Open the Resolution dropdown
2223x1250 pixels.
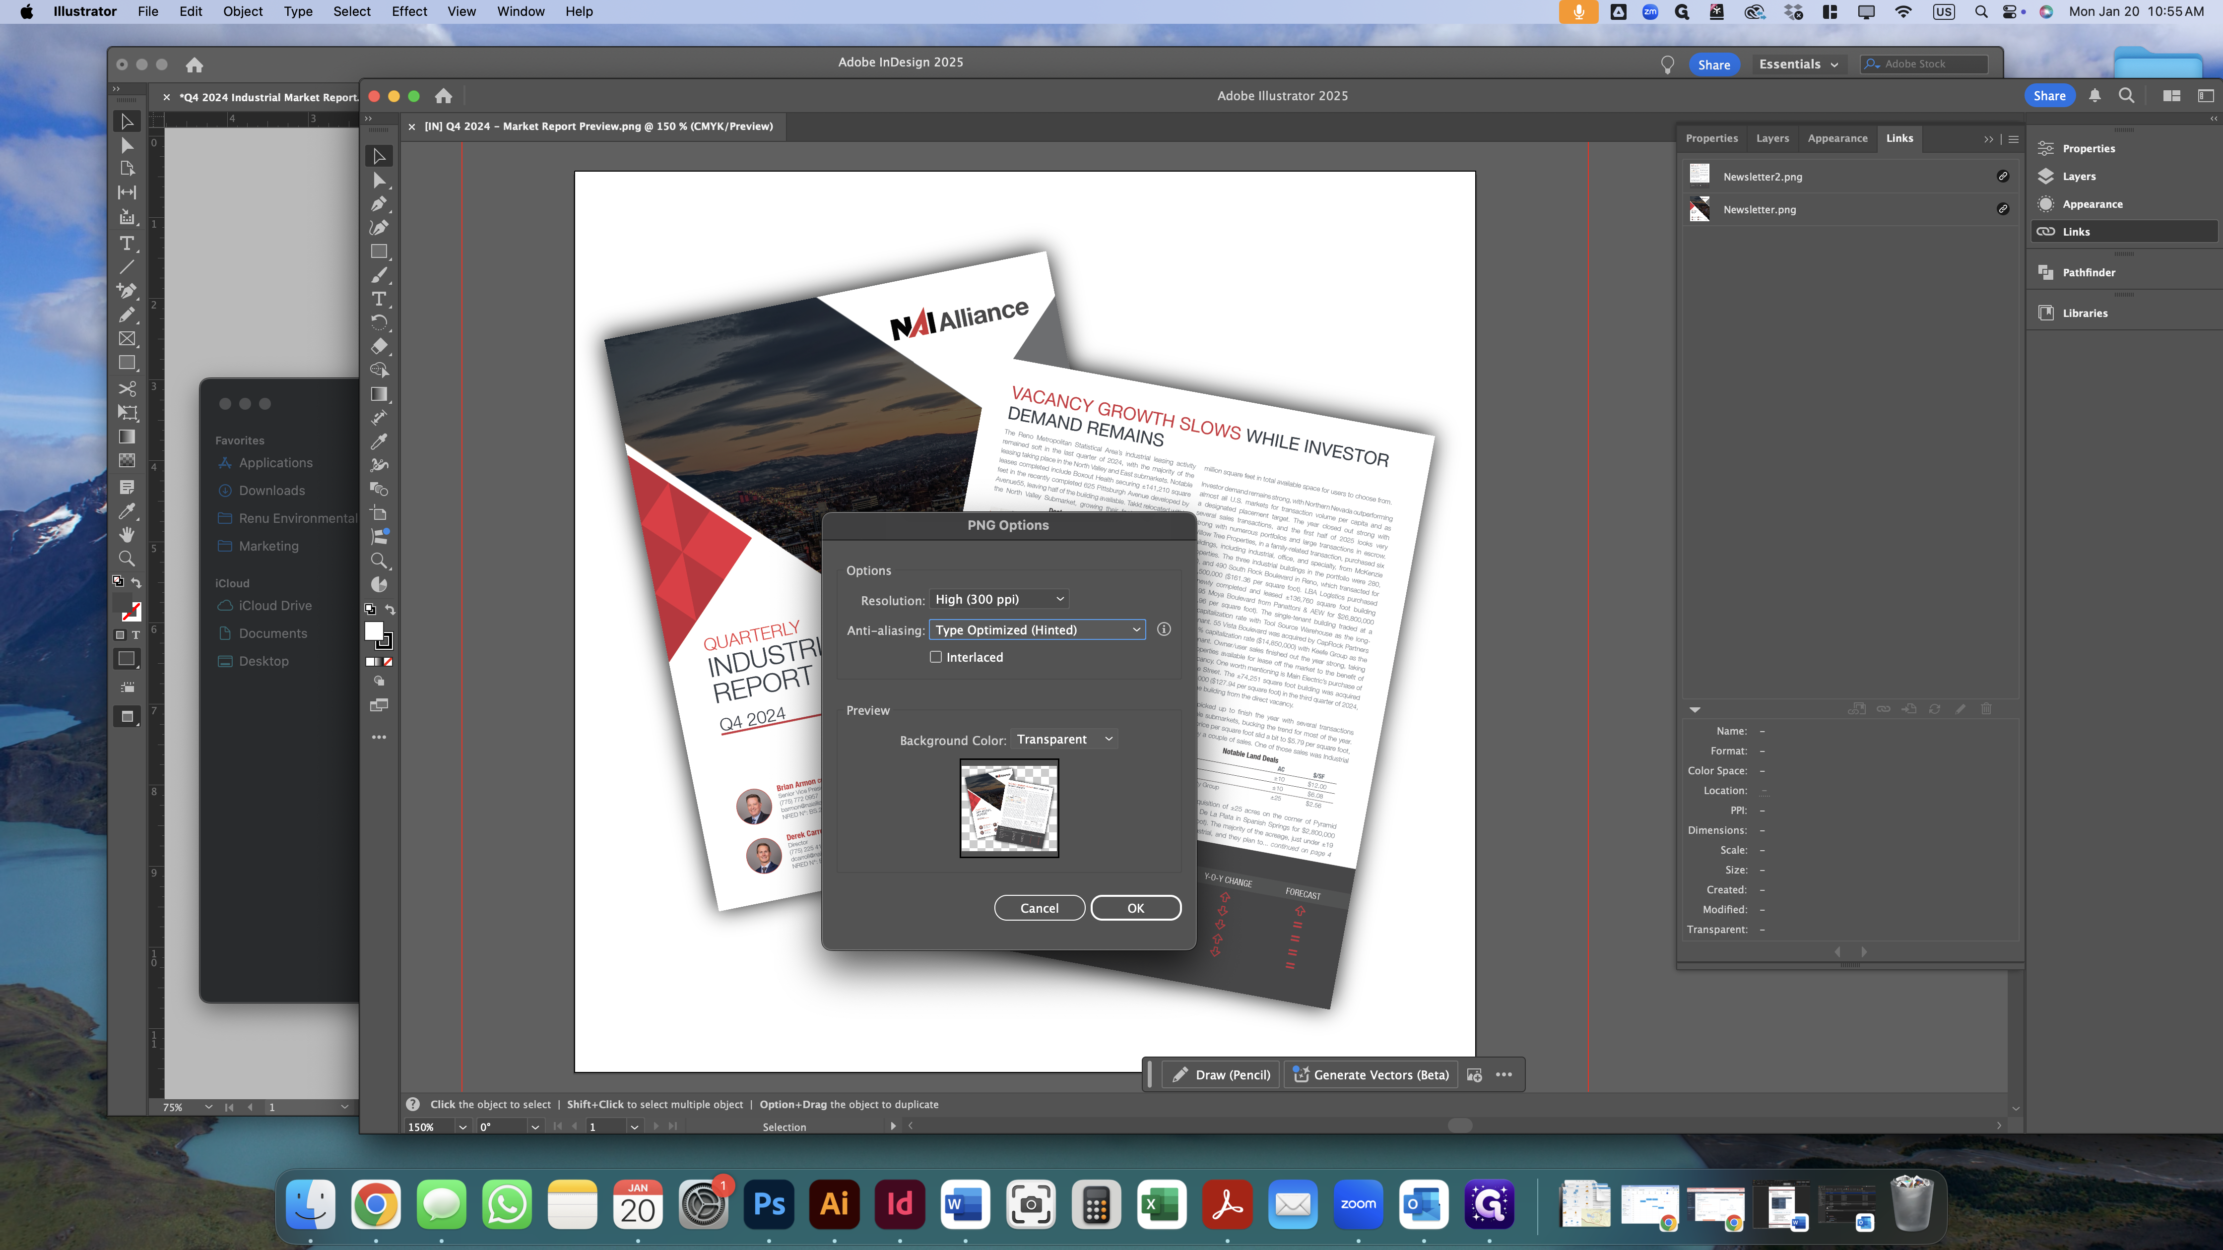click(x=1000, y=600)
